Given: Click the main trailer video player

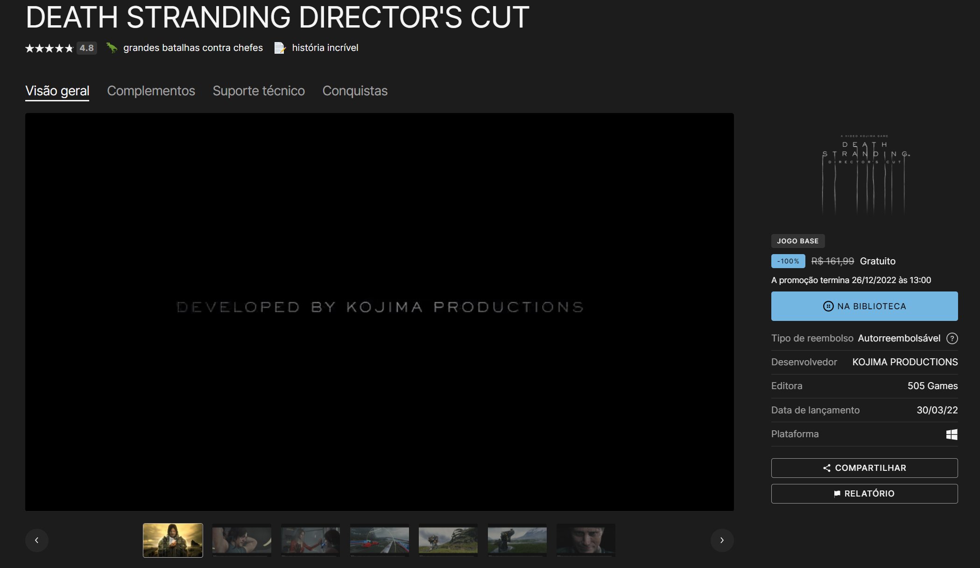Looking at the screenshot, I should pyautogui.click(x=379, y=312).
